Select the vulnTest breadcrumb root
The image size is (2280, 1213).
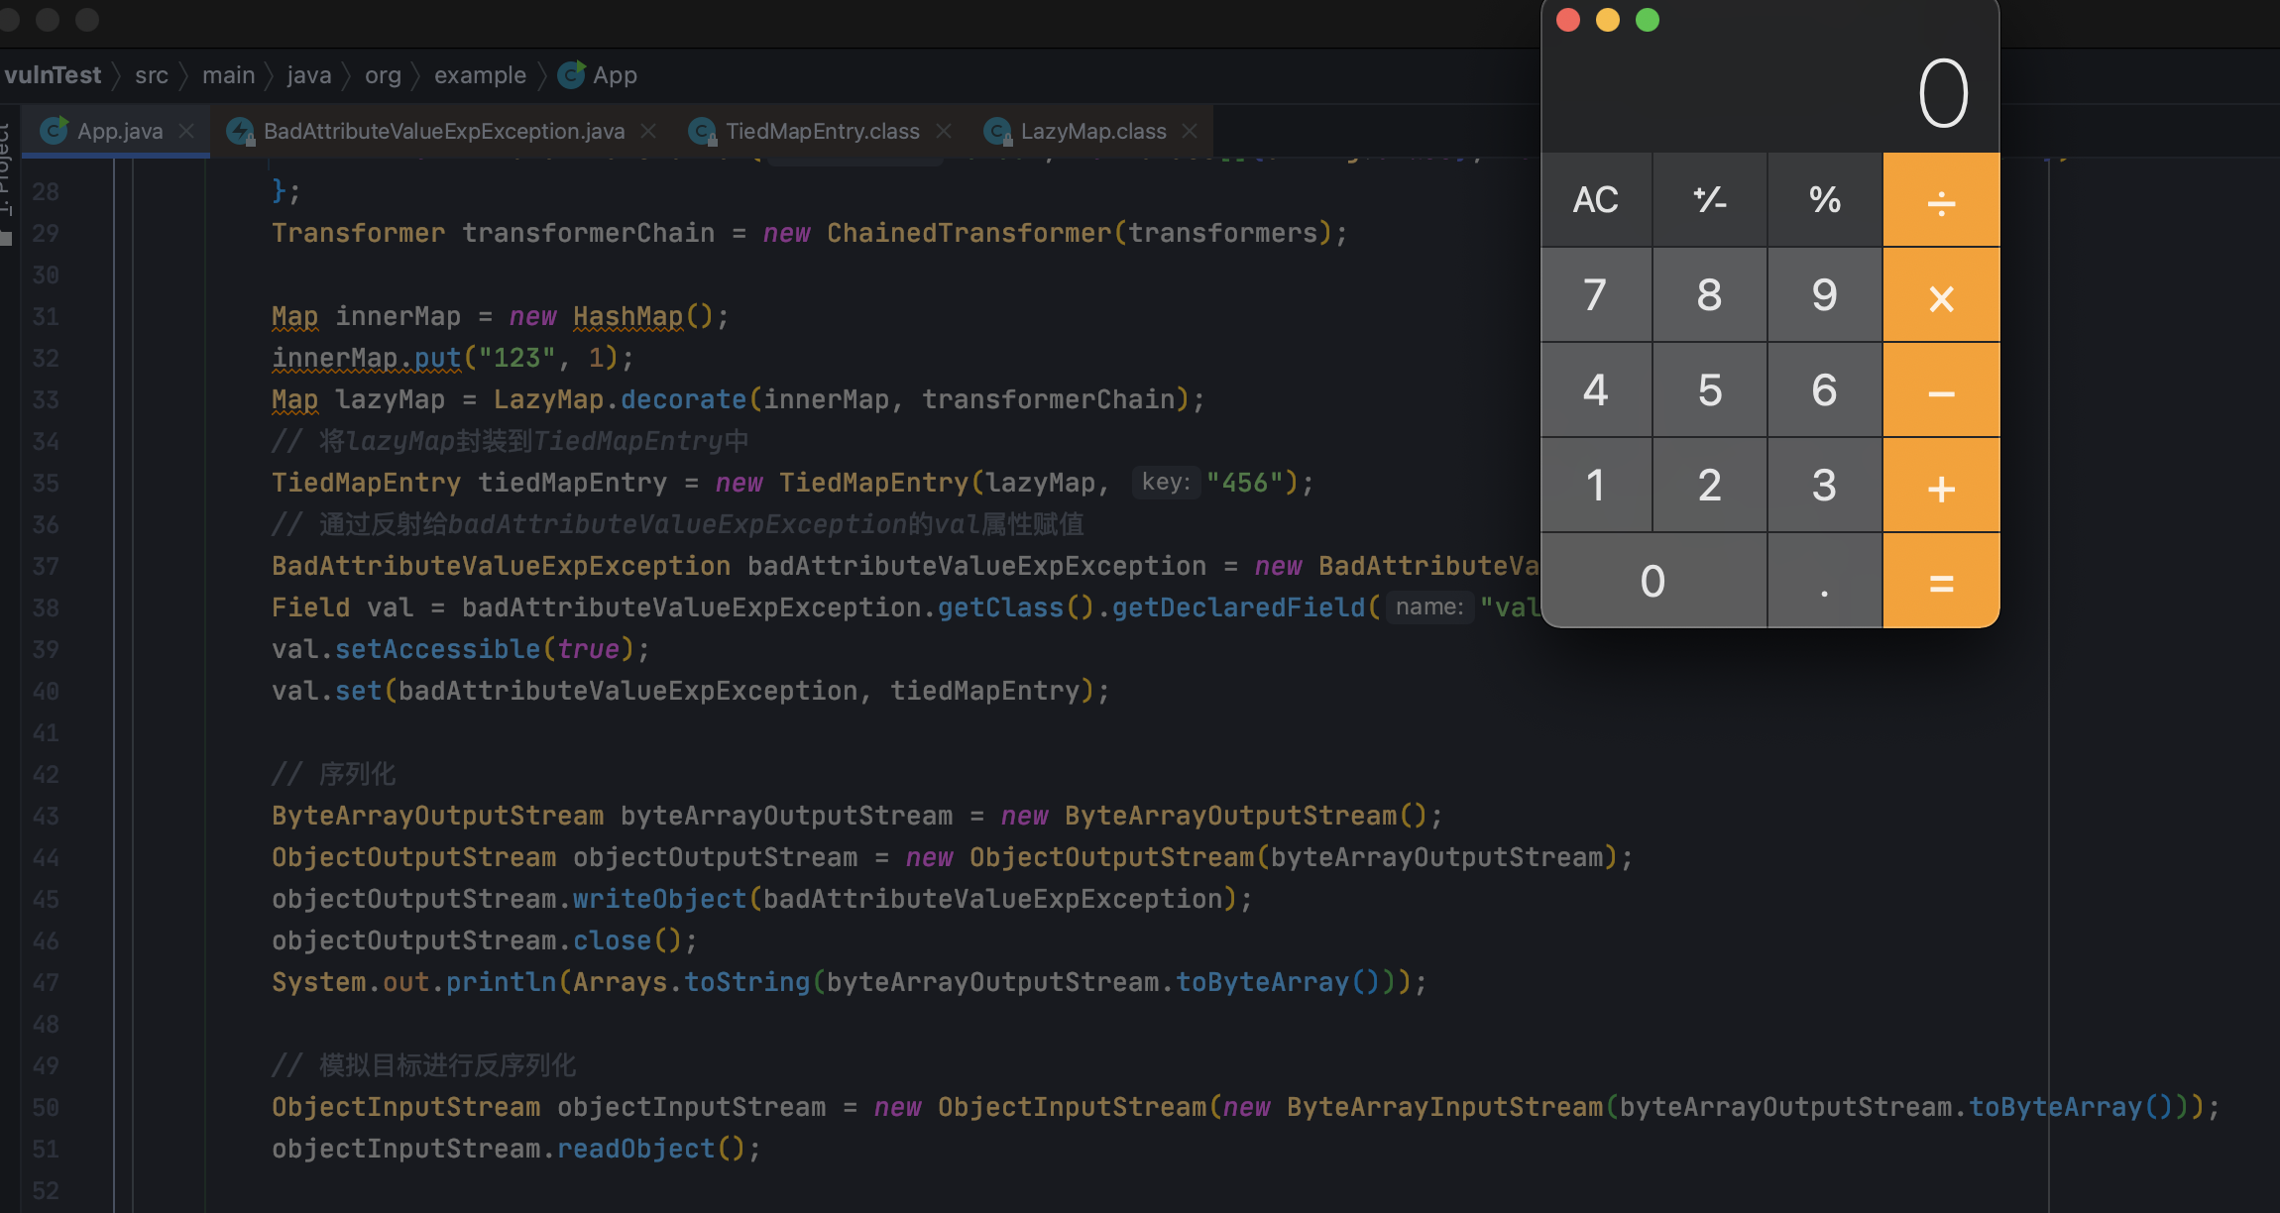click(52, 75)
